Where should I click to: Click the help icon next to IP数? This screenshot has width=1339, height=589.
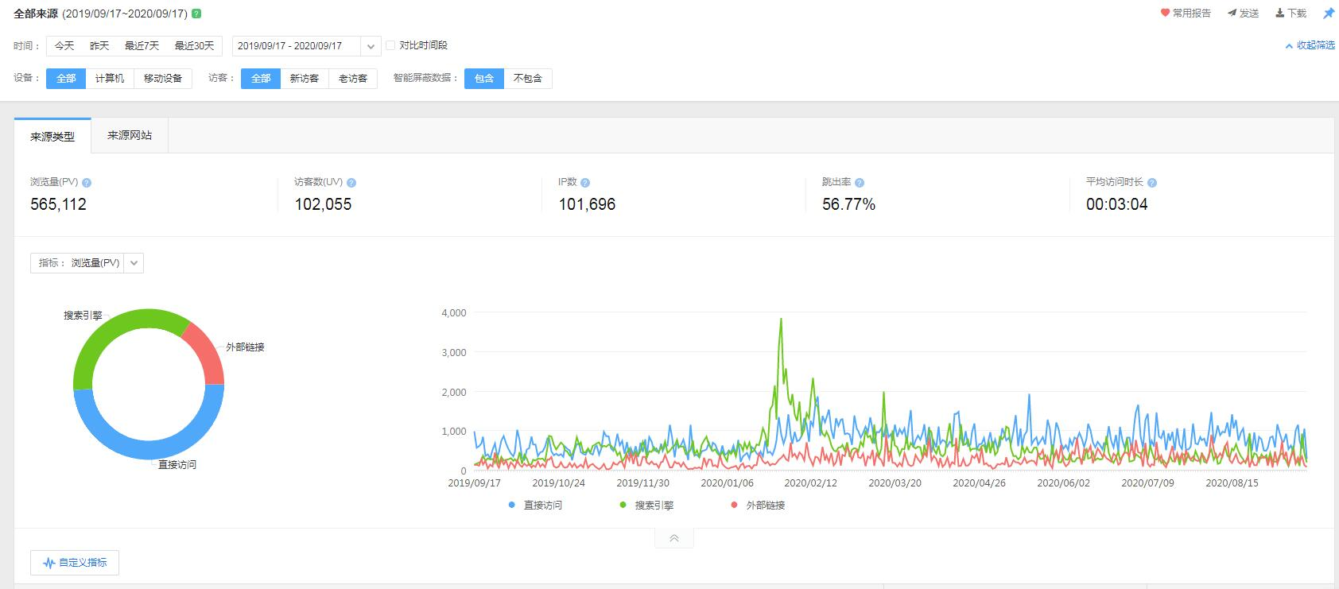pyautogui.click(x=585, y=183)
